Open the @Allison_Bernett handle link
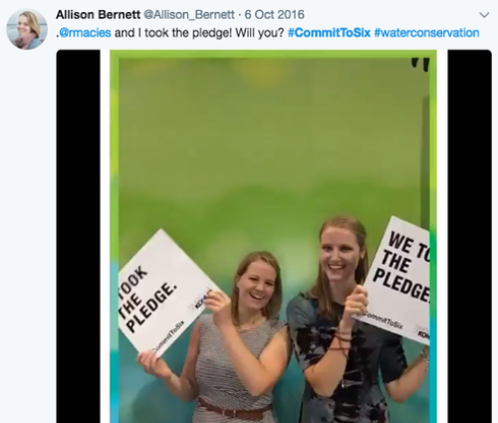The image size is (498, 423). tap(189, 15)
